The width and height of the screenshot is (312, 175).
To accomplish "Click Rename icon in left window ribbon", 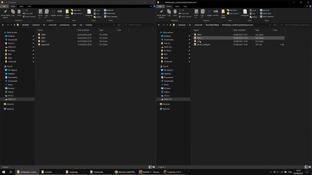I will pyautogui.click(x=59, y=13).
